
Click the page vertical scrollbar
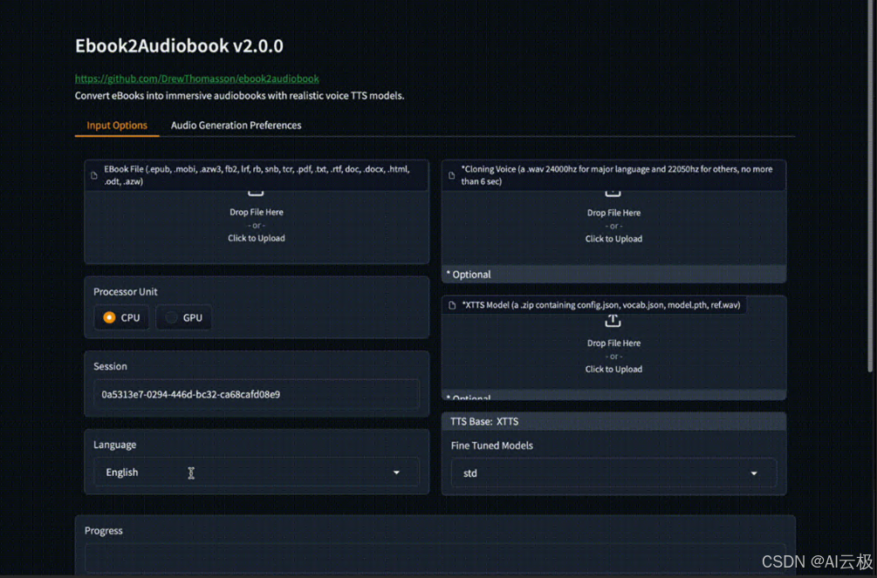(870, 187)
